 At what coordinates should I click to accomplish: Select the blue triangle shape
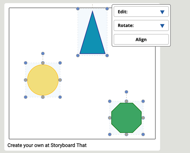pos(92,36)
